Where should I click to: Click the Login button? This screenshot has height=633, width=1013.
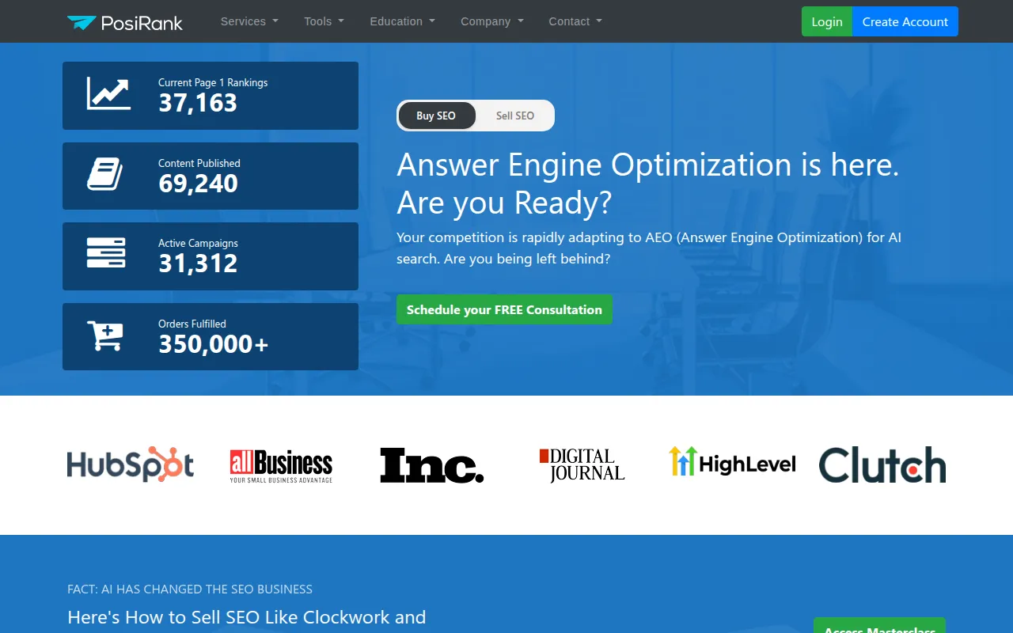(x=827, y=21)
